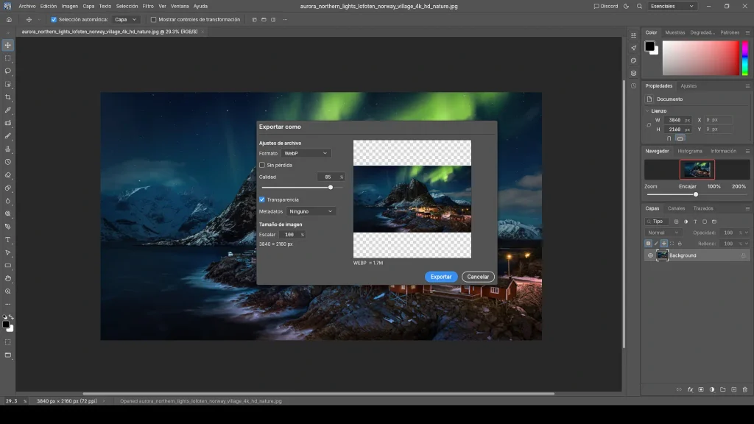Choose the Lasso tool
The height and width of the screenshot is (424, 754).
[7, 71]
